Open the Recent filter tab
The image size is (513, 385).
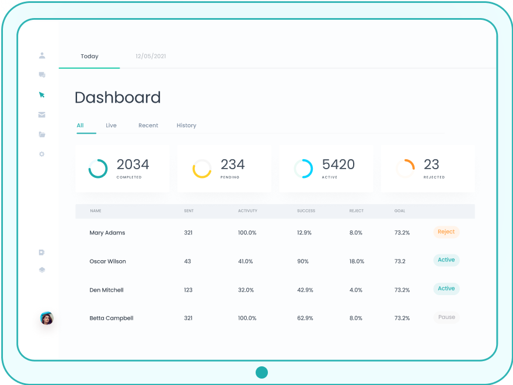coord(148,125)
